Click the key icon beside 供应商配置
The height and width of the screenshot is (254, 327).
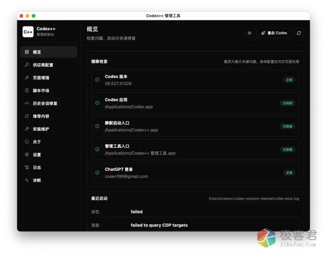click(27, 65)
